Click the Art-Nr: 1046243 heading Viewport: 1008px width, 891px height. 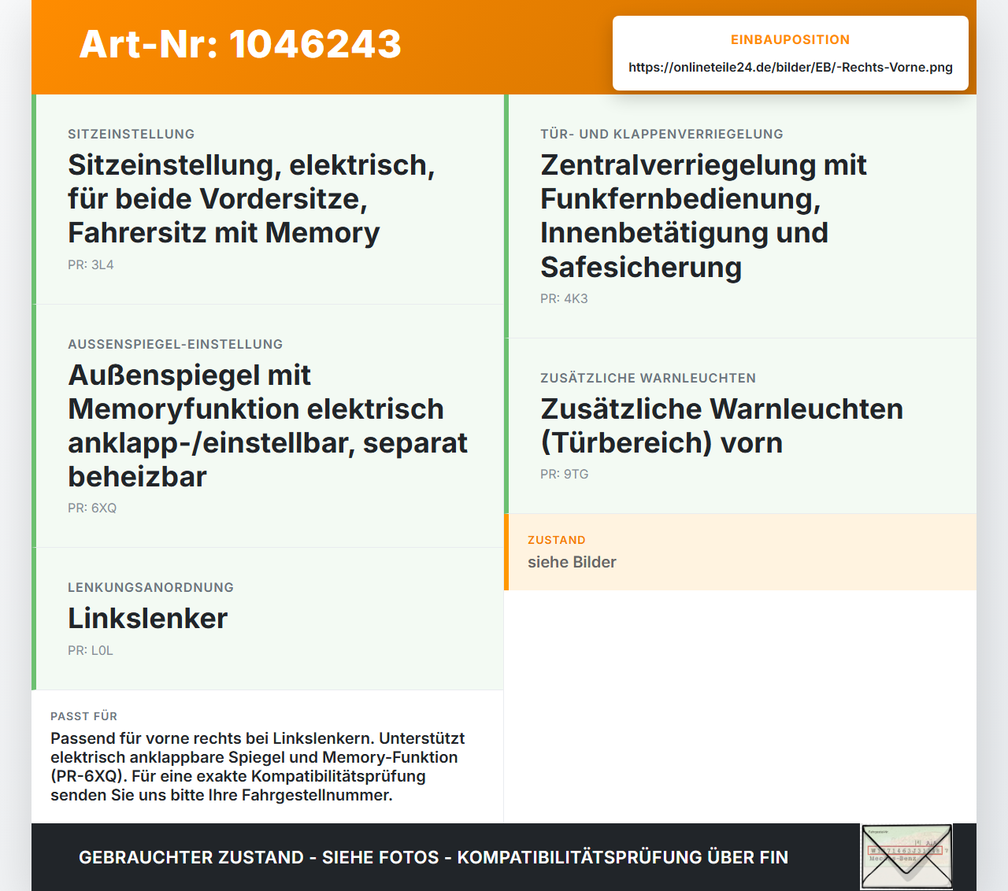coord(240,44)
